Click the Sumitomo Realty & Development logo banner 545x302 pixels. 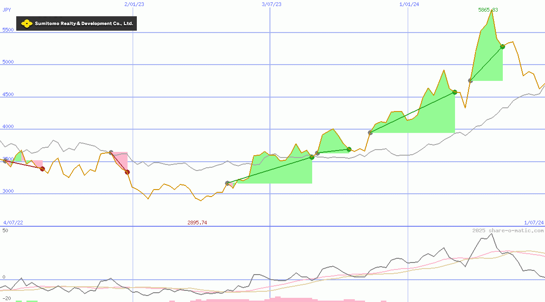pos(77,23)
